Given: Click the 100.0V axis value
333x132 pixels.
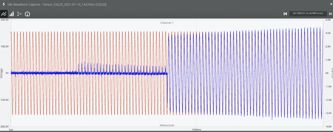Looking at the screenshot, I should coord(5,46).
